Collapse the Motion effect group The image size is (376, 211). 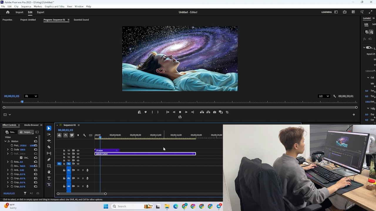(5, 141)
